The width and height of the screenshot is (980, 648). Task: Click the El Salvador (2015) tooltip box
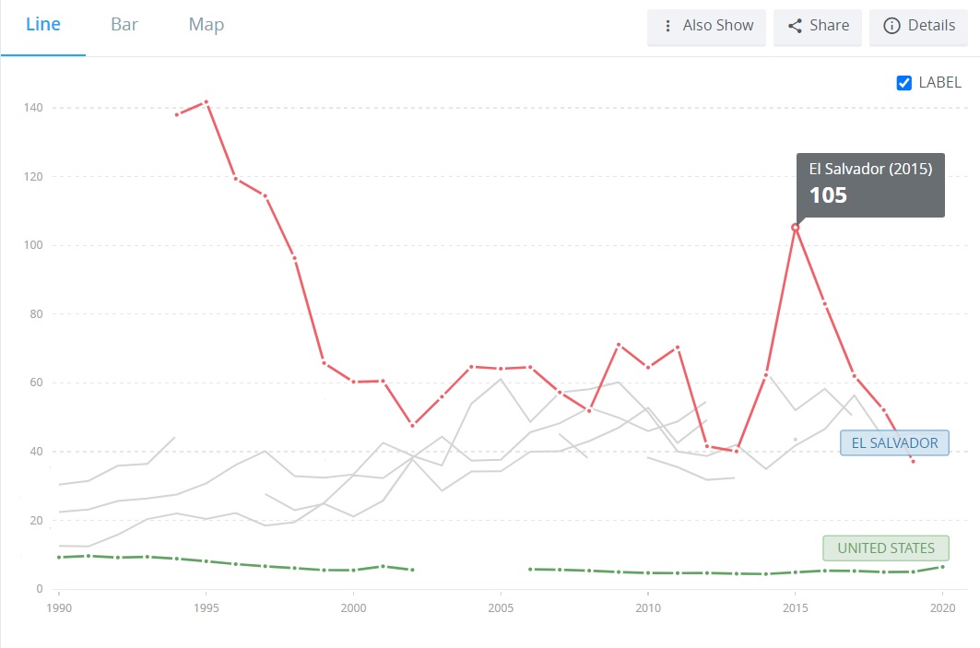[870, 184]
